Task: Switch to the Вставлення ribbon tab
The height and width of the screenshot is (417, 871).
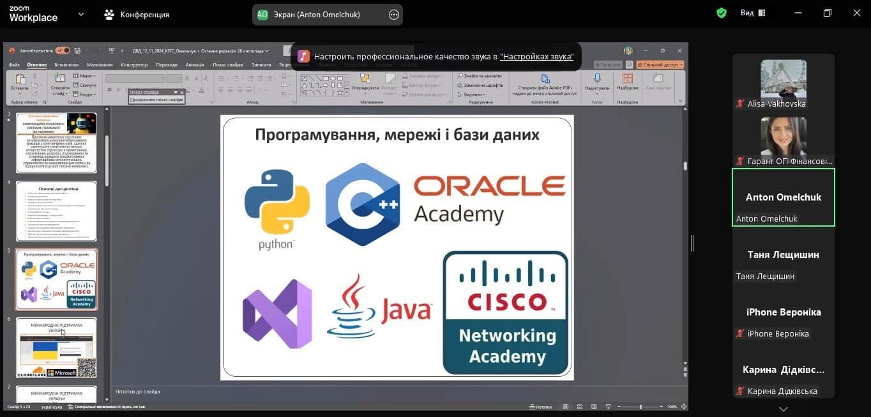Action: 66,64
